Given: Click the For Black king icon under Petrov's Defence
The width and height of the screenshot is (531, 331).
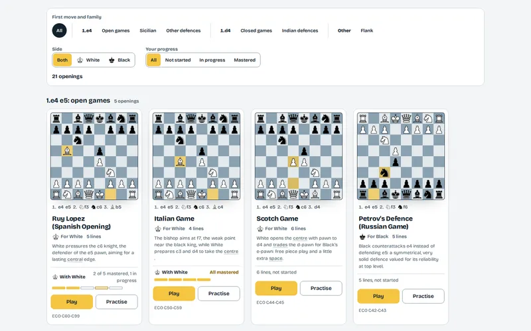Looking at the screenshot, I should pyautogui.click(x=362, y=237).
